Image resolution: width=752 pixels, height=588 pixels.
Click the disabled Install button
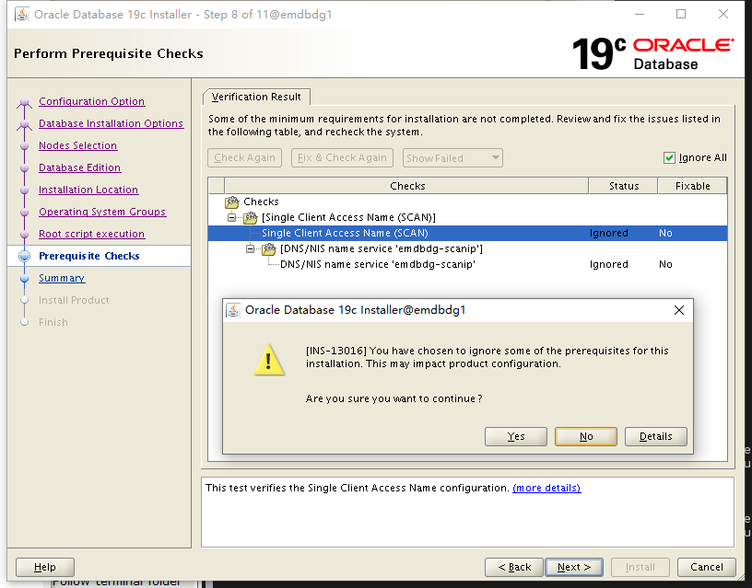coord(640,567)
